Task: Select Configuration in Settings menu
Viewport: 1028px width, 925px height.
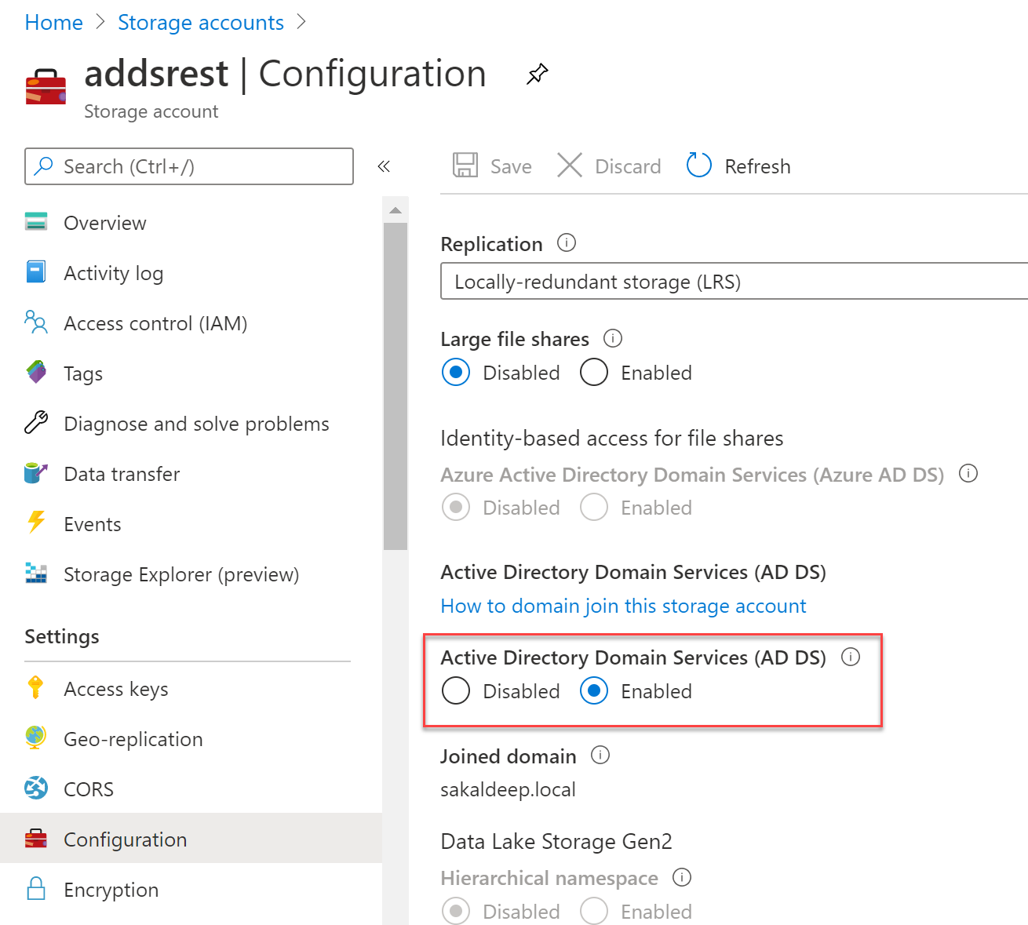Action: (191, 839)
